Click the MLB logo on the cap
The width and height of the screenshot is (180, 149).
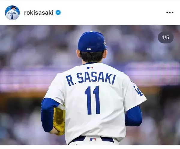click(x=89, y=49)
